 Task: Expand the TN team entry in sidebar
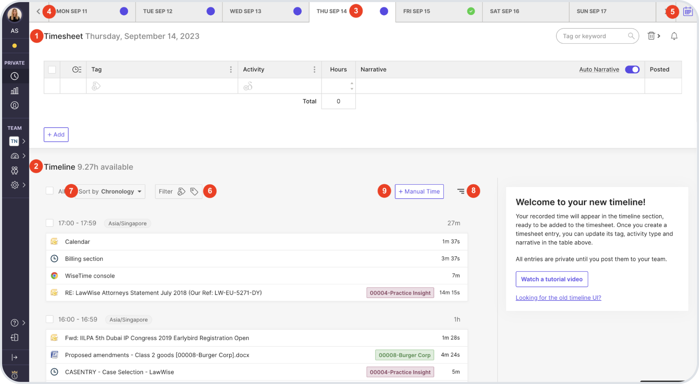[x=24, y=141]
